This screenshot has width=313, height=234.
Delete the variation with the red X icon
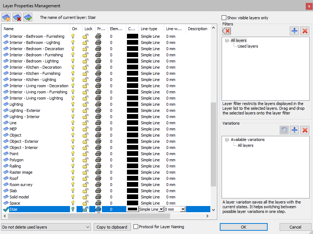(x=305, y=130)
